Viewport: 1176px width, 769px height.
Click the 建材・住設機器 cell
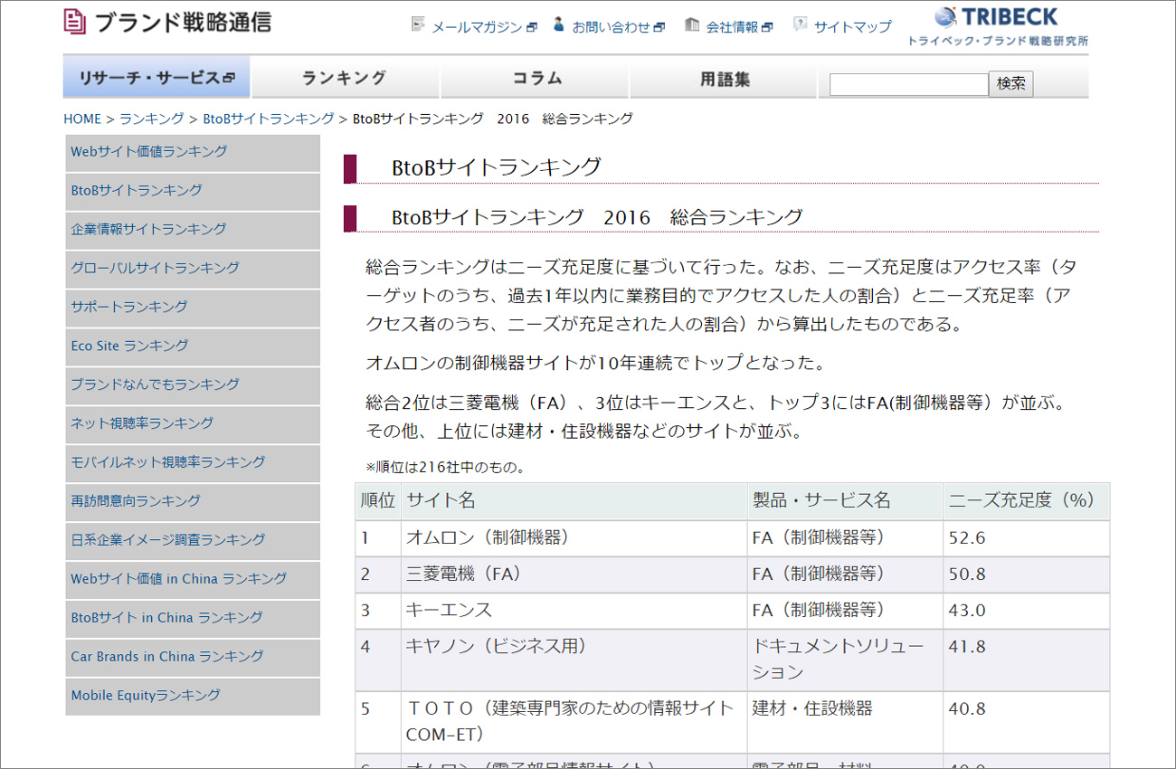pyautogui.click(x=845, y=722)
